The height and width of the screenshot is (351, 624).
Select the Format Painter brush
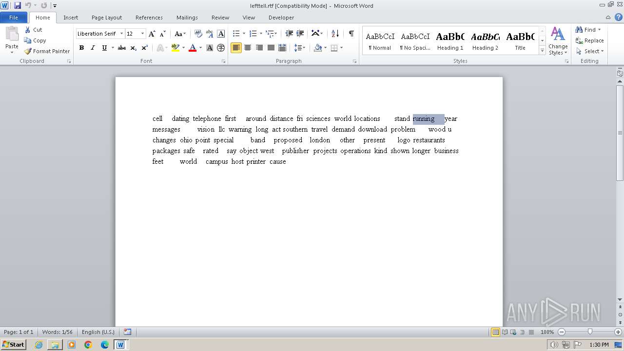click(x=28, y=51)
